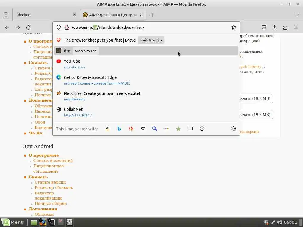Search this time with Wikipedia

143,129
